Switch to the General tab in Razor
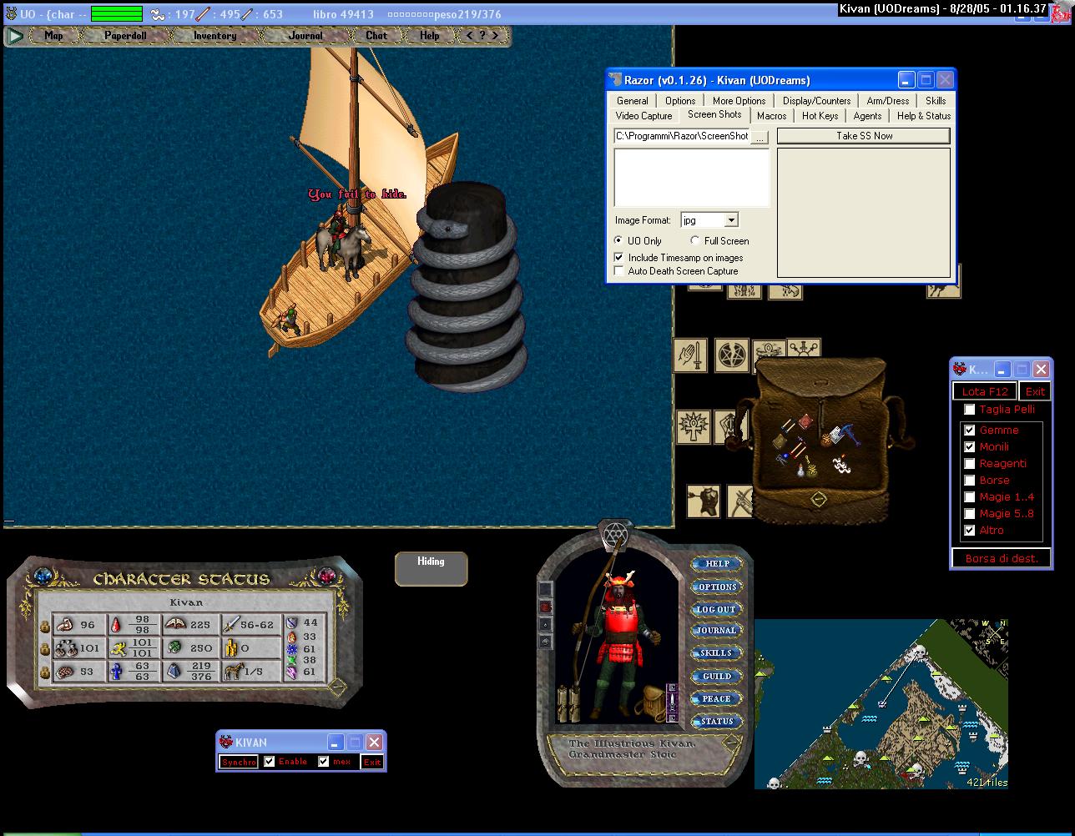Viewport: 1075px width, 836px height. coord(632,100)
